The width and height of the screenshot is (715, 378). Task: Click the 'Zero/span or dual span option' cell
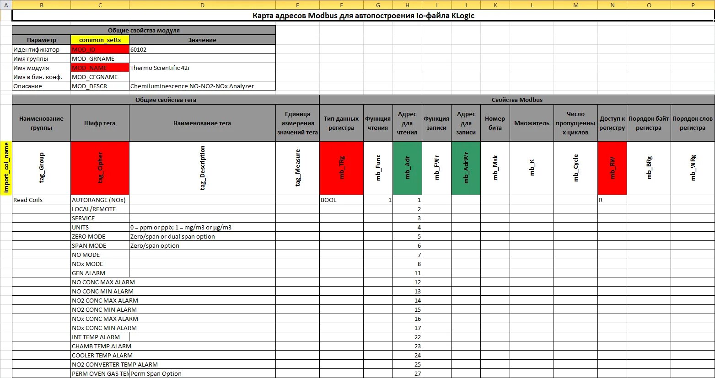pyautogui.click(x=203, y=237)
